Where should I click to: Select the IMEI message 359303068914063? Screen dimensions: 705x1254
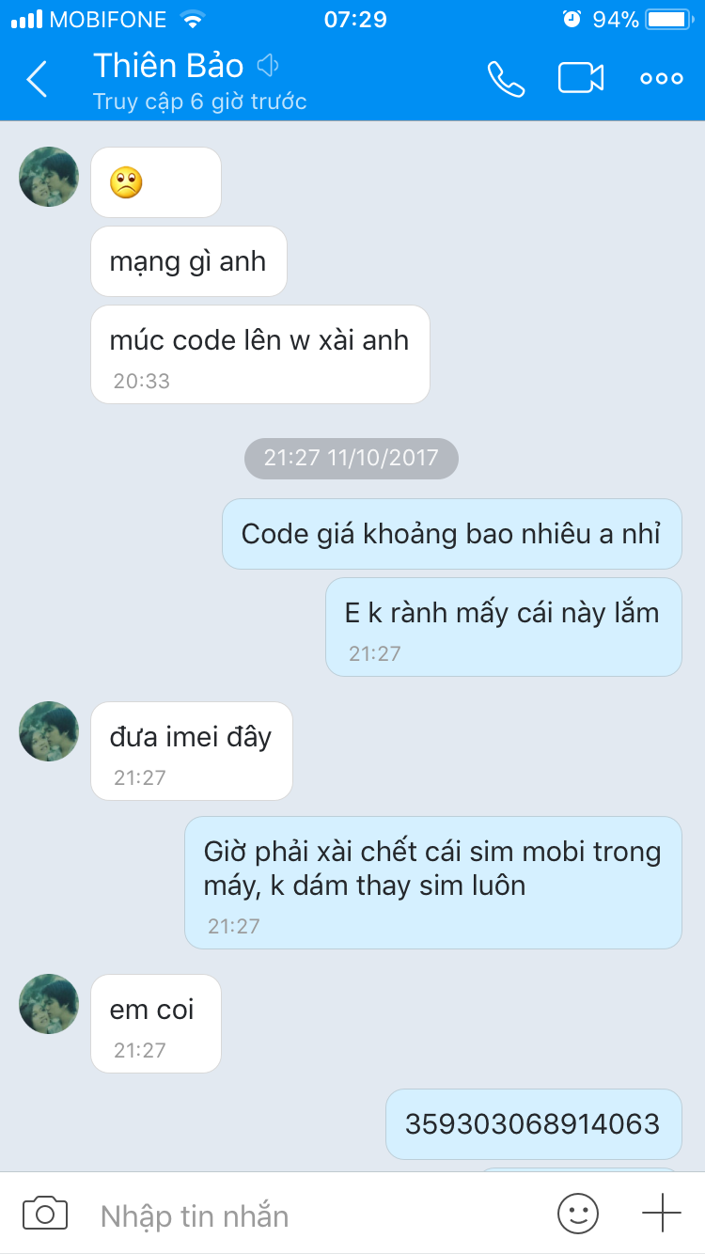pyautogui.click(x=533, y=1124)
